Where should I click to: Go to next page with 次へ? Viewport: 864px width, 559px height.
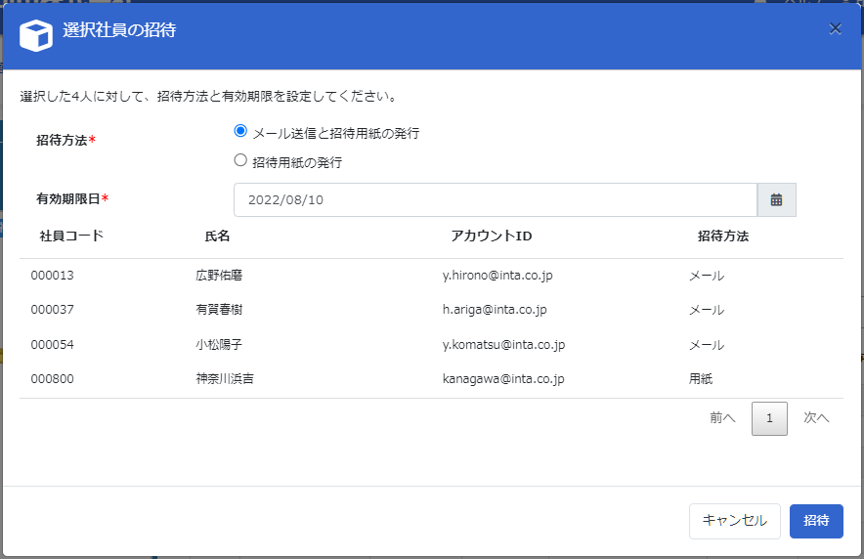point(816,417)
